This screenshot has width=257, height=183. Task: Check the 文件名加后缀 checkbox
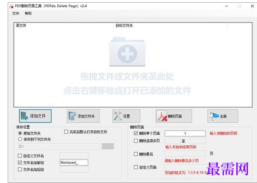click(20, 169)
